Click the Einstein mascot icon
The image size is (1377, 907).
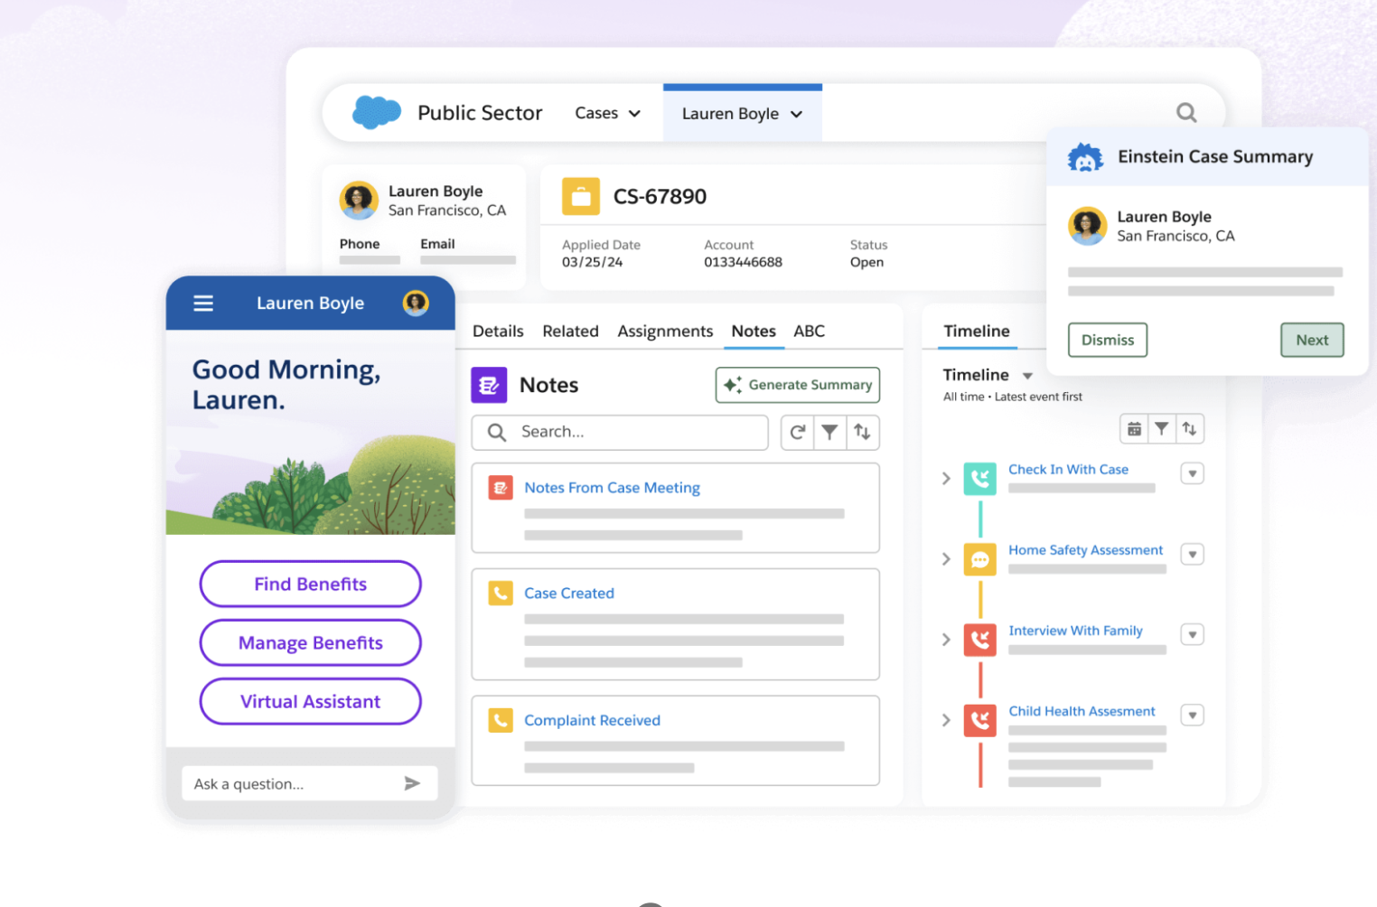pyautogui.click(x=1085, y=157)
